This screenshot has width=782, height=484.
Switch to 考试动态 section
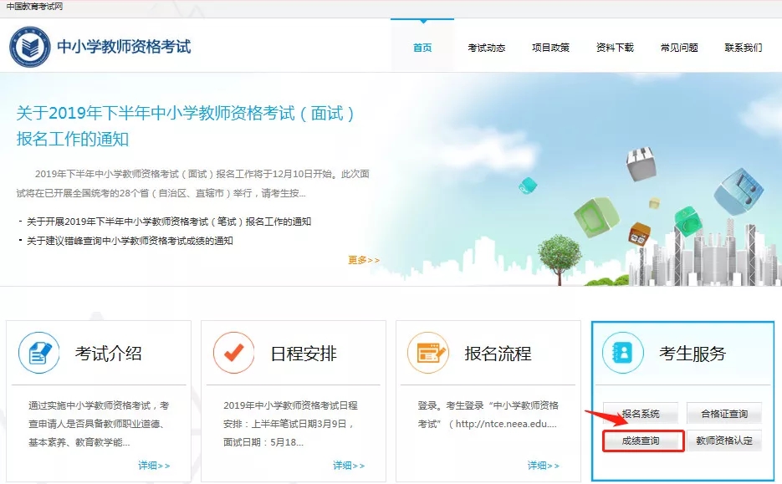click(487, 48)
